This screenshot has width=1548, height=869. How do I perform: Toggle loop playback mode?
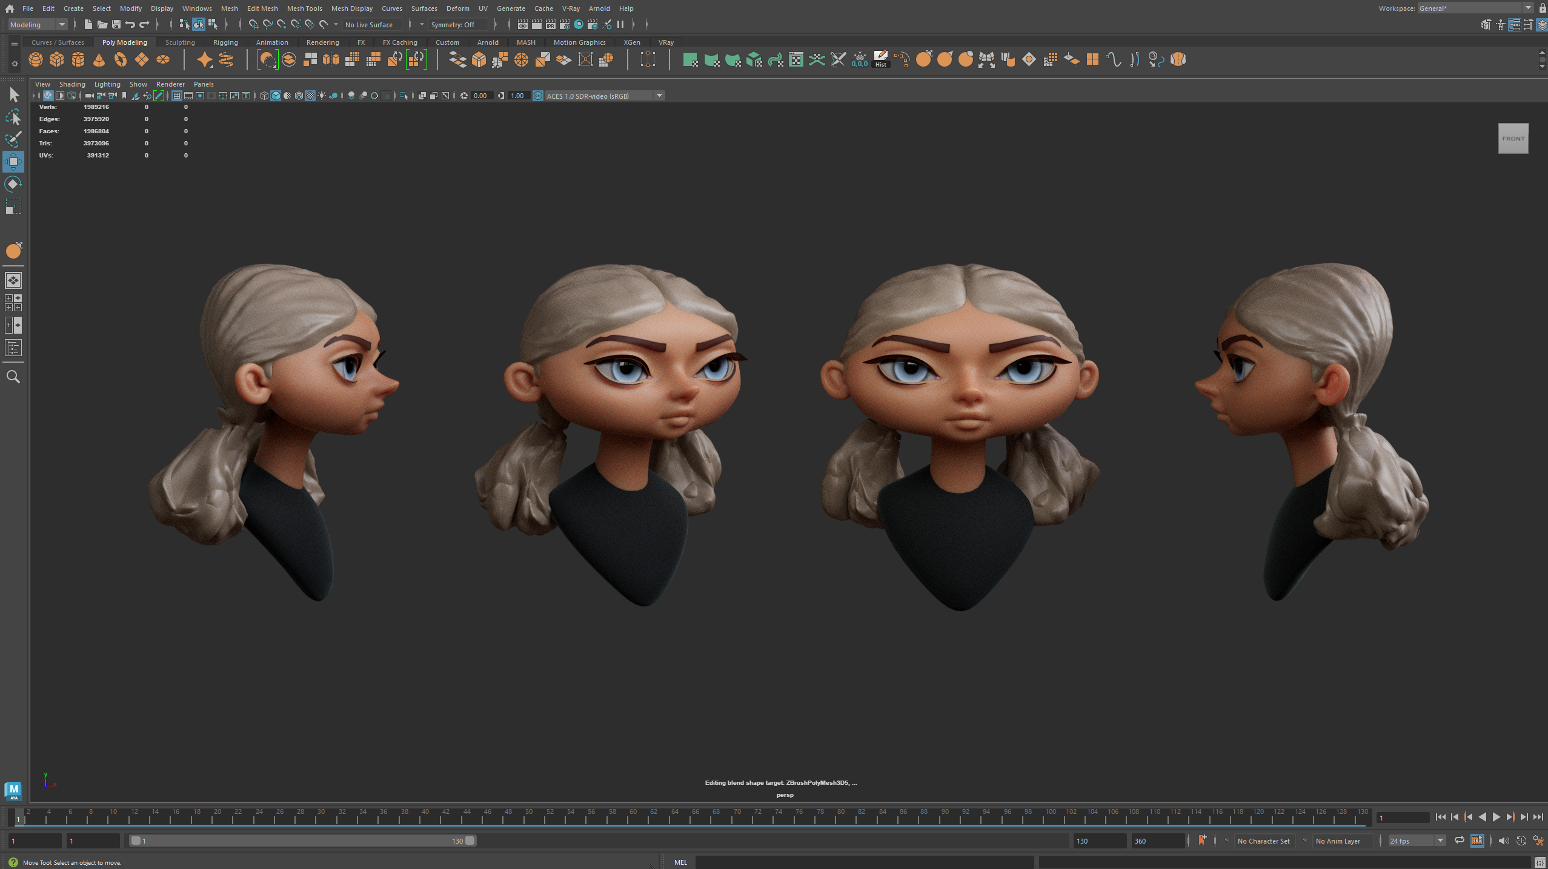coord(1460,841)
